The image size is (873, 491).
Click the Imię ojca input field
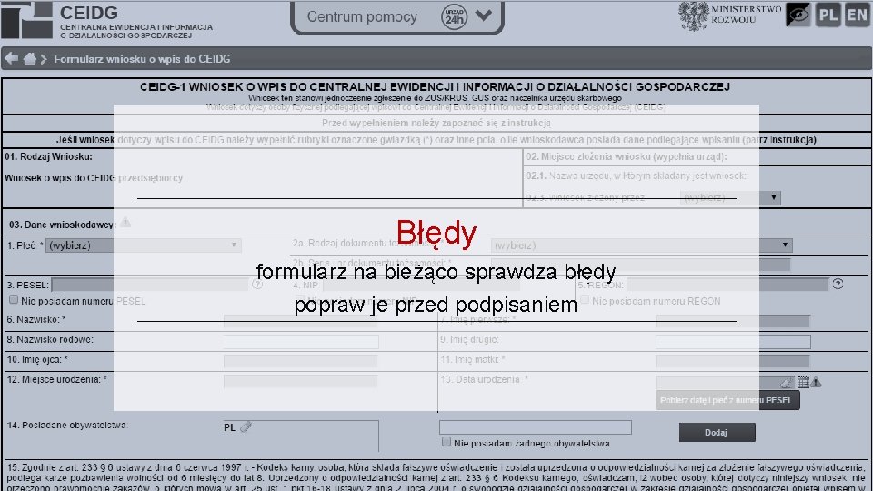[x=301, y=361]
